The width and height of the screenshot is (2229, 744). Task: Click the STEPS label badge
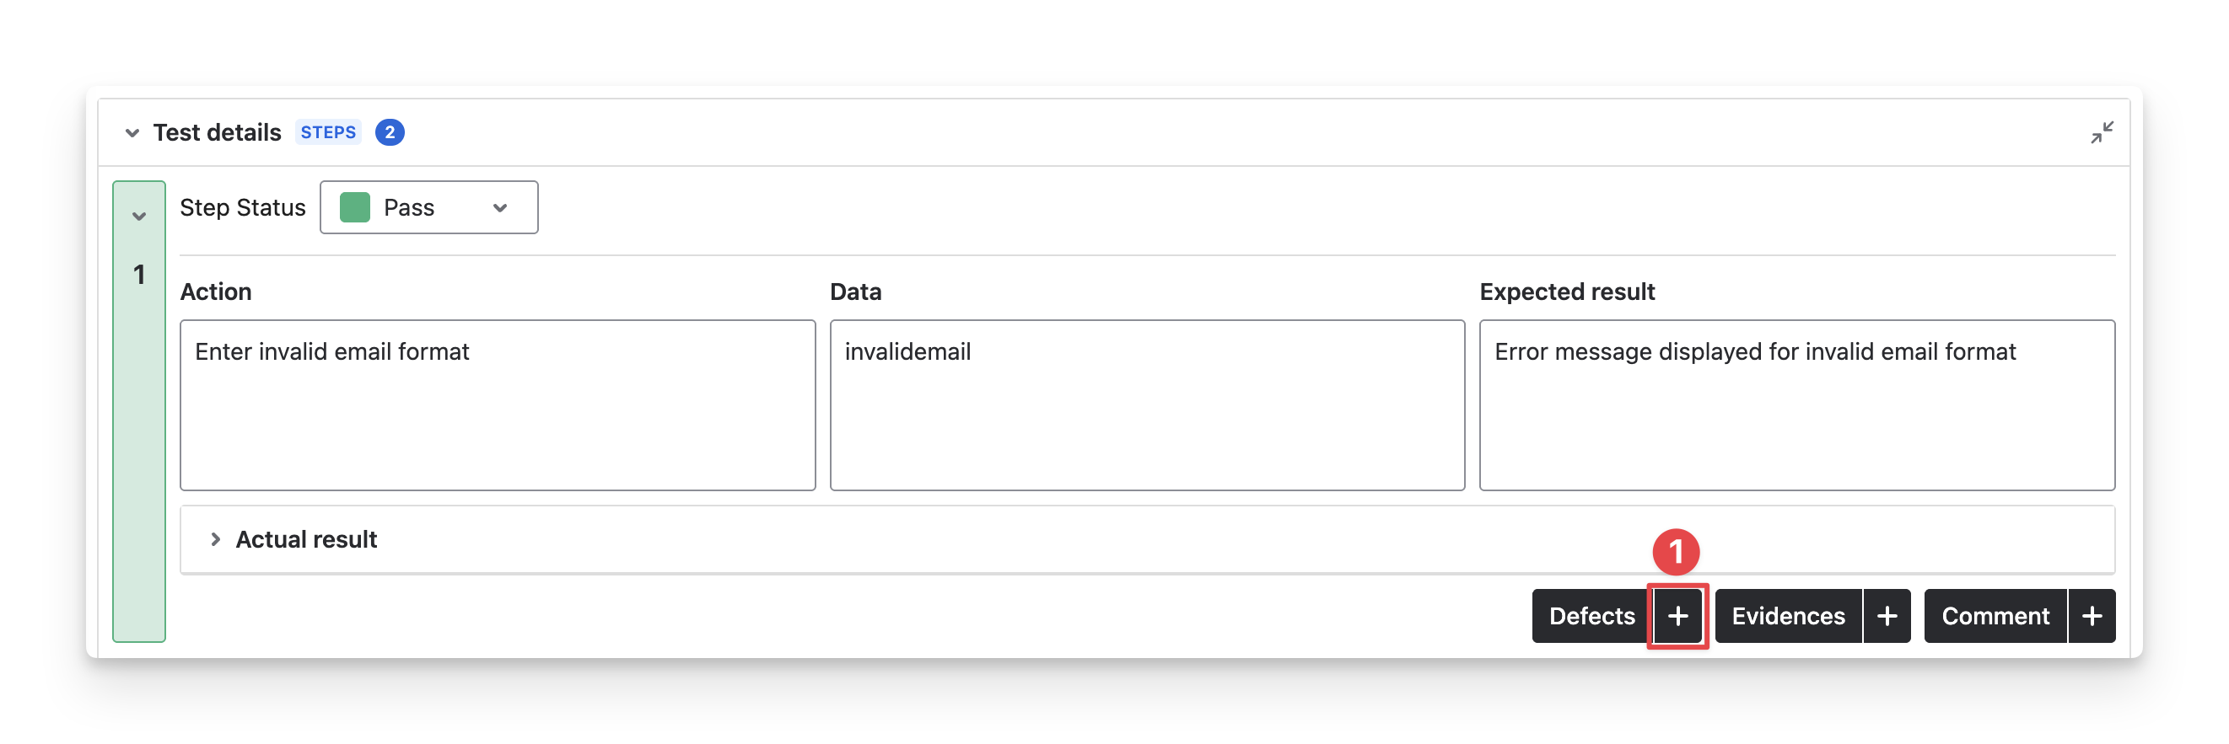tap(328, 132)
